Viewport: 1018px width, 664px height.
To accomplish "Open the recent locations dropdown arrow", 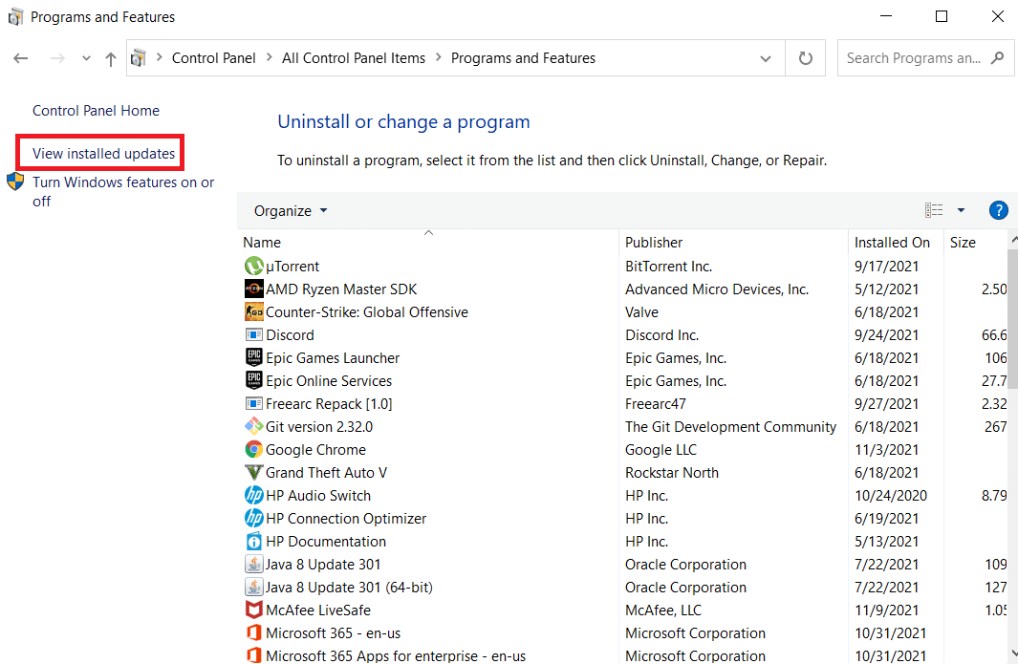I will click(x=86, y=58).
